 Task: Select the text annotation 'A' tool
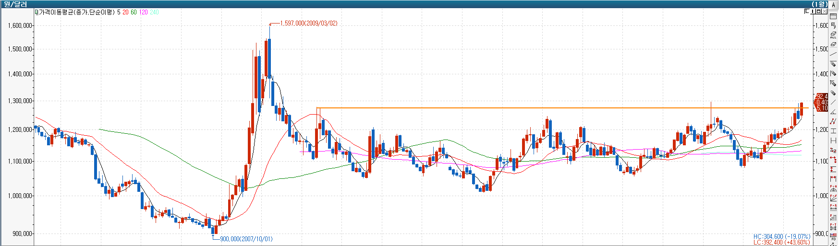(x=833, y=5)
